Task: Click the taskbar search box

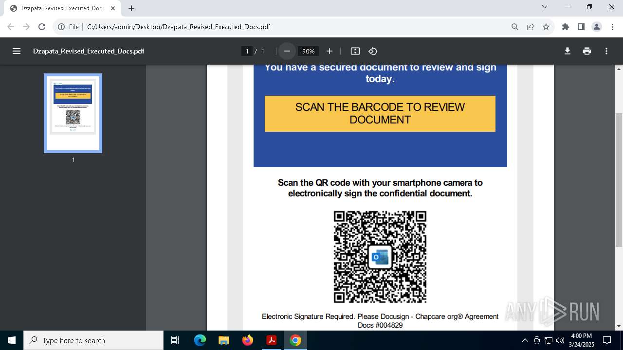Action: pyautogui.click(x=93, y=340)
